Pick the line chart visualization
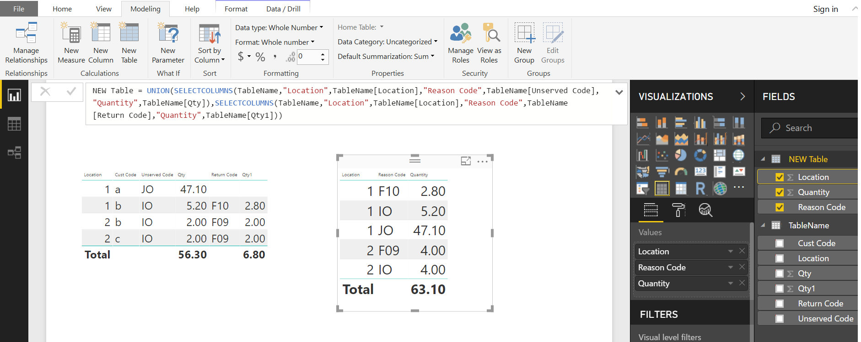This screenshot has width=861, height=342. tap(642, 139)
